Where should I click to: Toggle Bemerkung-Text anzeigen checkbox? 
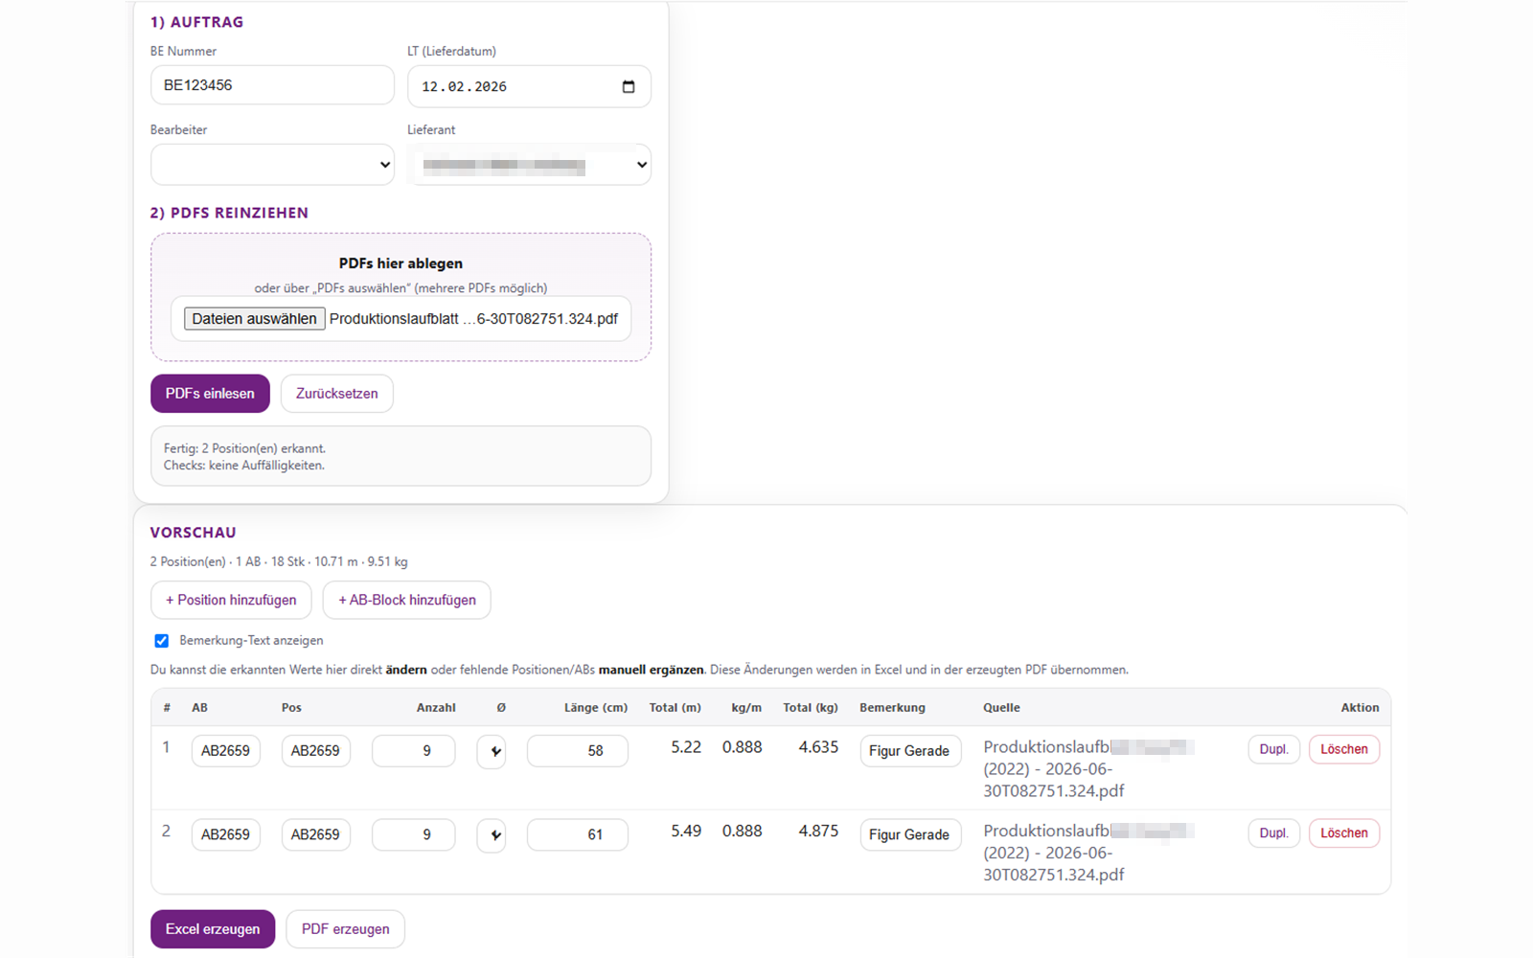coord(162,641)
